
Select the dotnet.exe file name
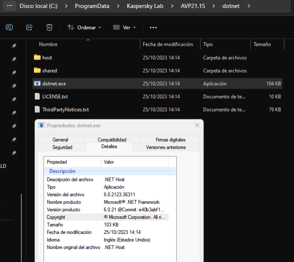click(54, 84)
